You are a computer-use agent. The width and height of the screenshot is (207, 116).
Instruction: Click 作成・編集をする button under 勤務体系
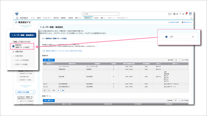coord(49,60)
